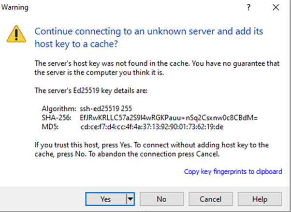Screen dimensions: 291x212
Task: Click the question mark icon in title bar
Action: [248, 7]
